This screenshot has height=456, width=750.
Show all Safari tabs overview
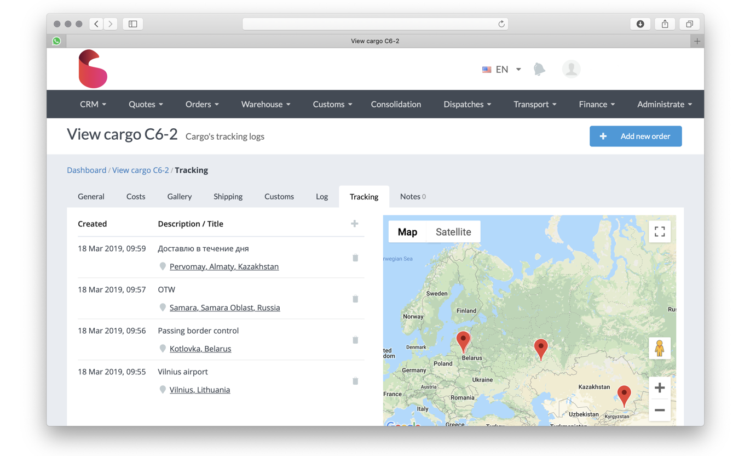point(689,24)
